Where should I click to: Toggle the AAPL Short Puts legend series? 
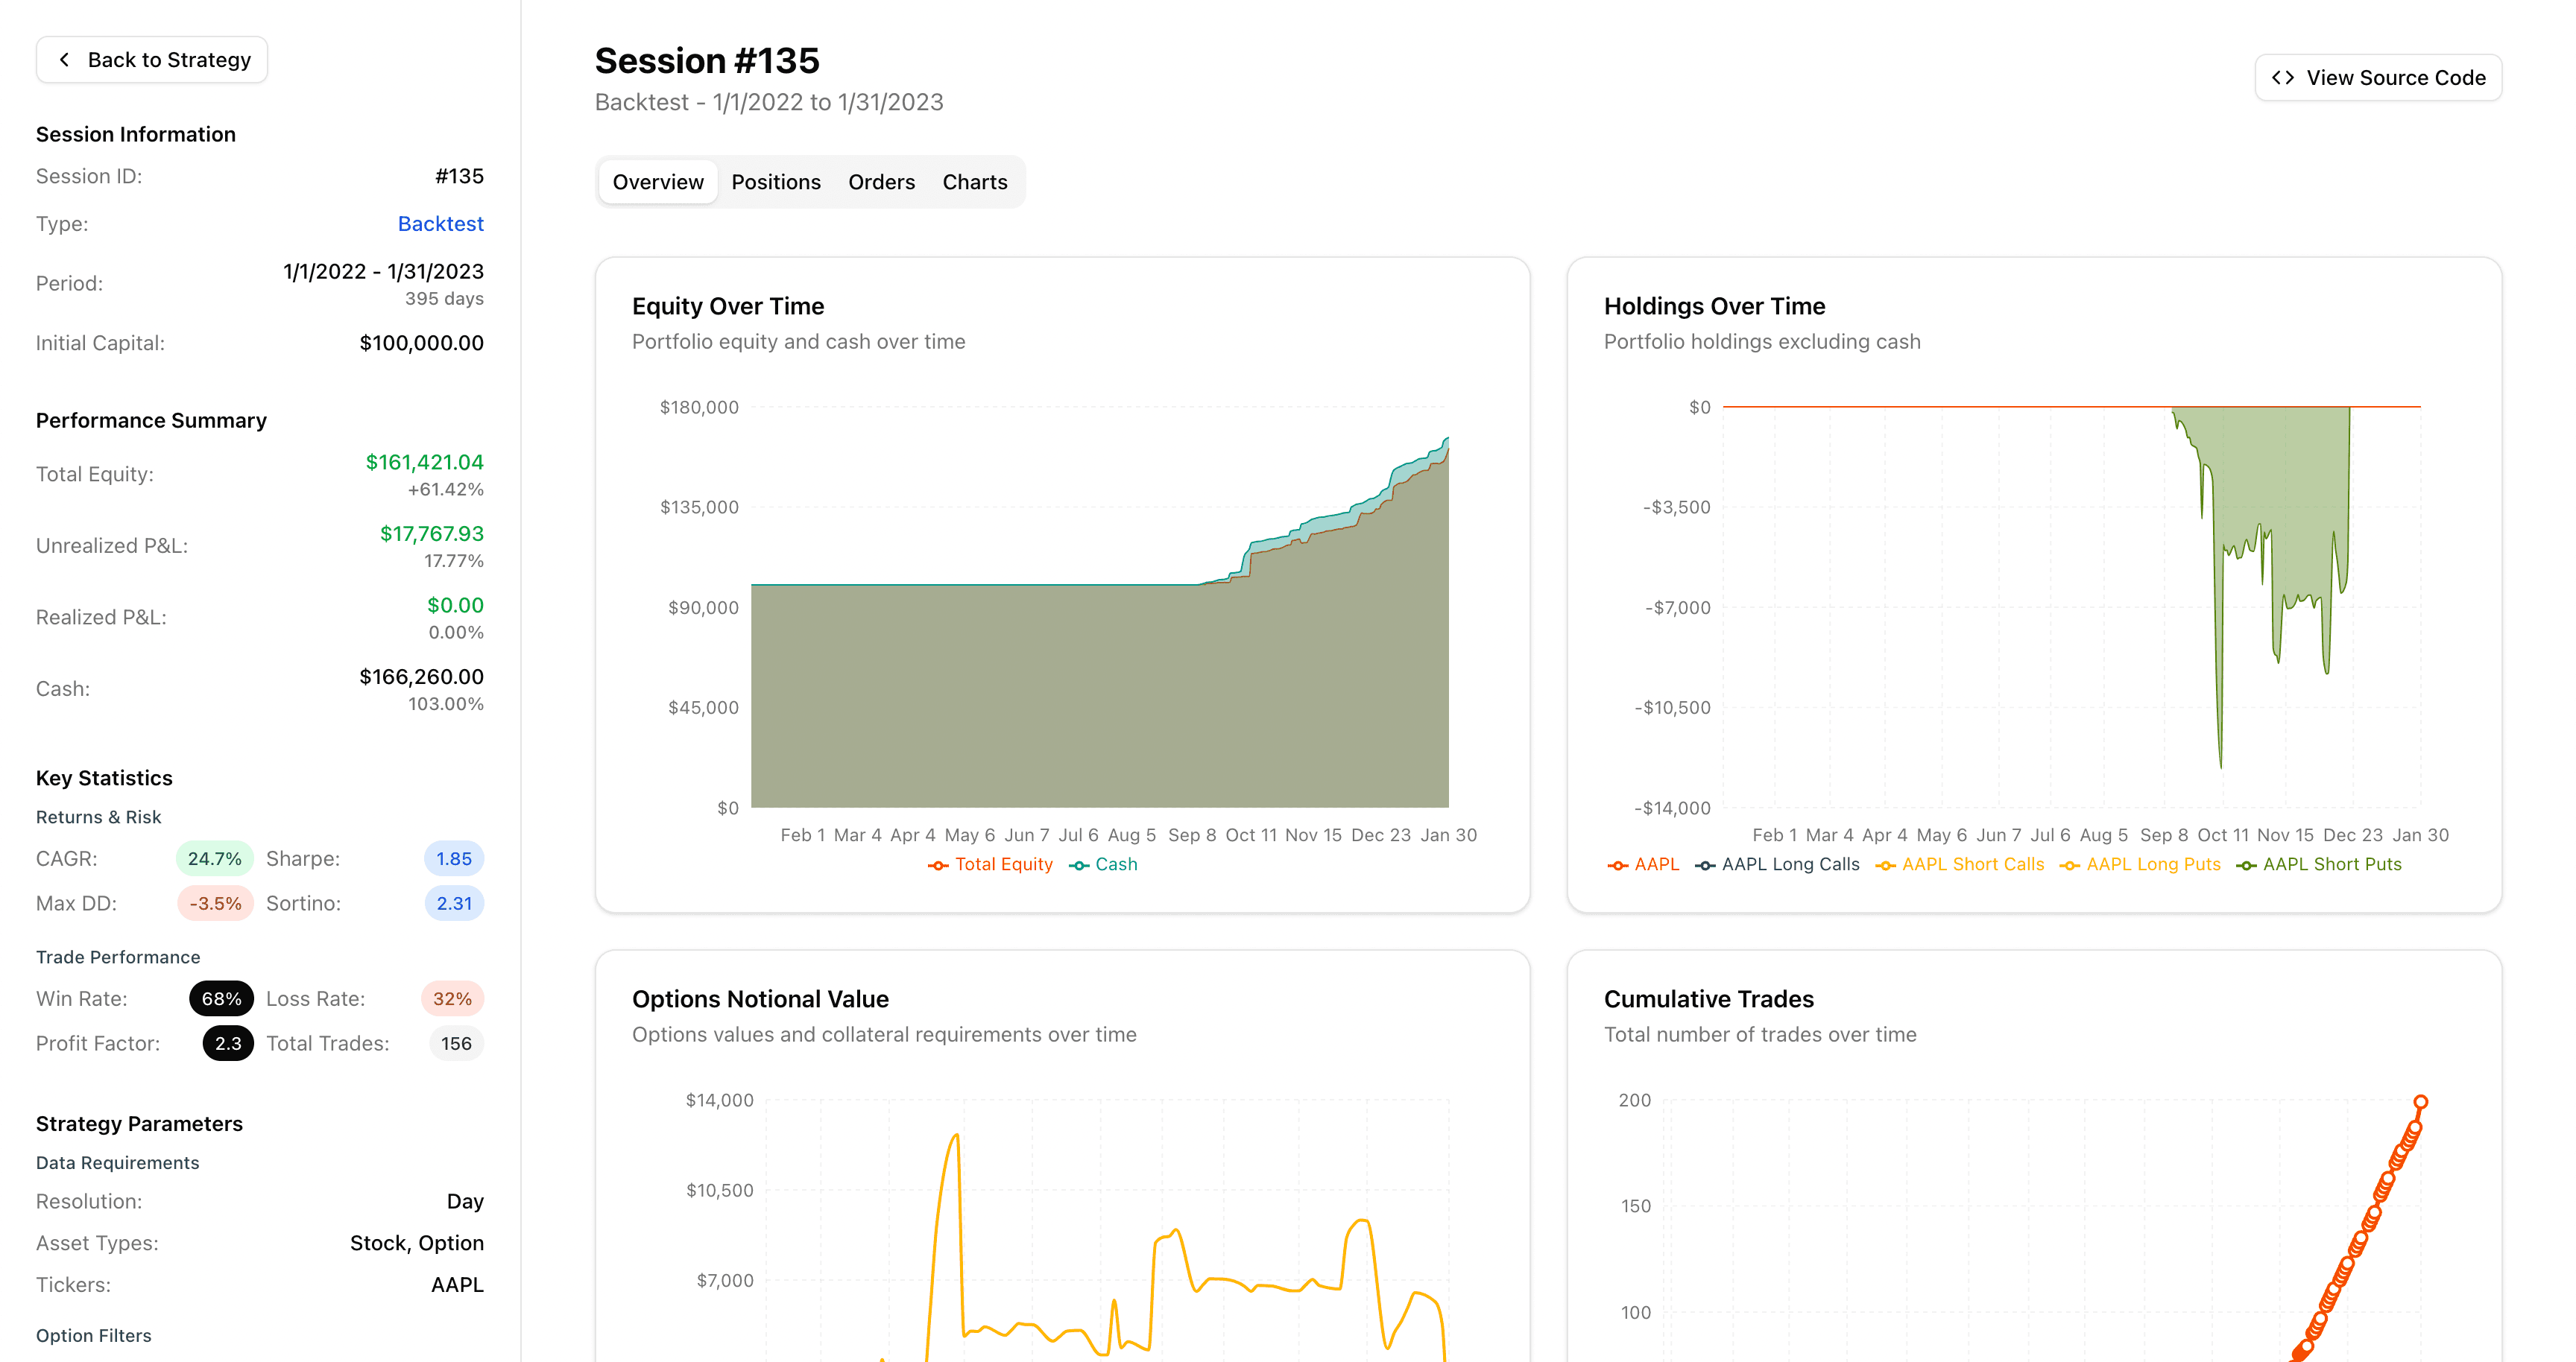coord(2319,864)
